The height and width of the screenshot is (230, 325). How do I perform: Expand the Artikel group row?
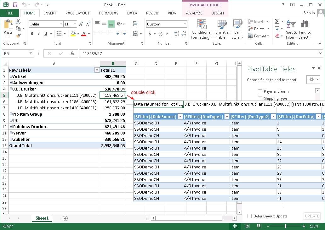[11, 76]
